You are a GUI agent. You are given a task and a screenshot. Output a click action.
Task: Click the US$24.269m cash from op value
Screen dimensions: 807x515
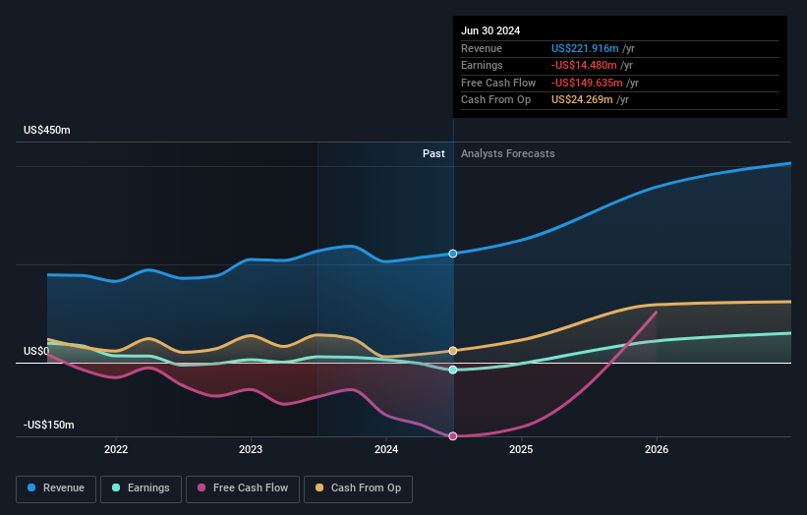(582, 100)
